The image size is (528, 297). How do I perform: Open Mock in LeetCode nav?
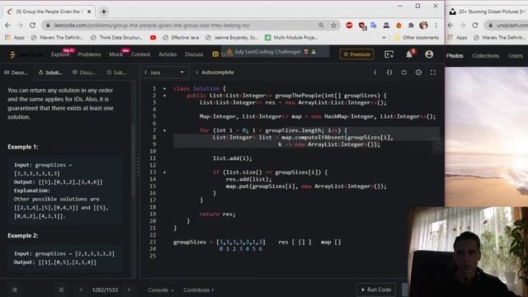pyautogui.click(x=115, y=54)
